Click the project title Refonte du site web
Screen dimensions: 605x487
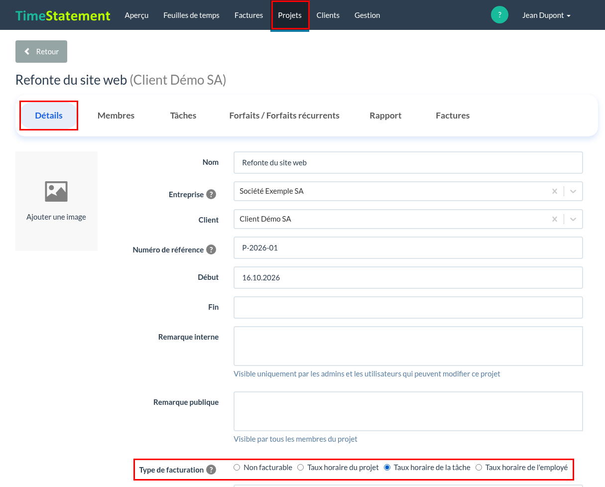[71, 80]
